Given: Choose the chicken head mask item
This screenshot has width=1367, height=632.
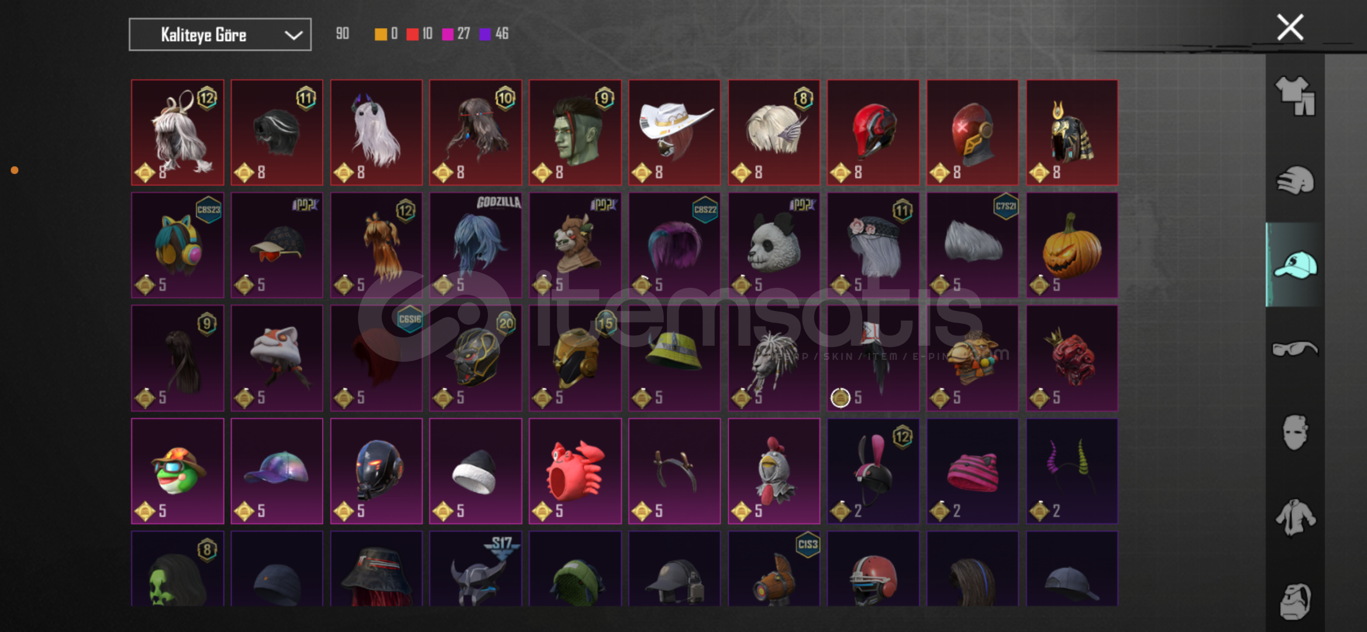Looking at the screenshot, I should click(x=774, y=471).
